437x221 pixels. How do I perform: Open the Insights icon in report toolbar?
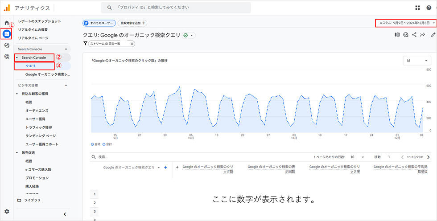click(406, 35)
